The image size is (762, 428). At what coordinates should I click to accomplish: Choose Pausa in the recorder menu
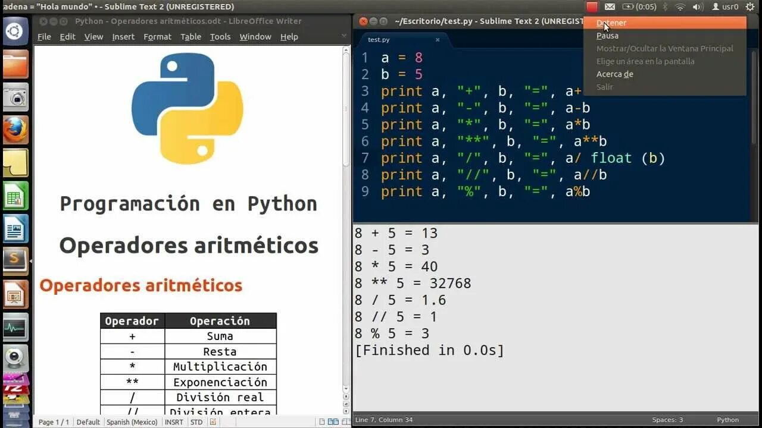point(664,36)
